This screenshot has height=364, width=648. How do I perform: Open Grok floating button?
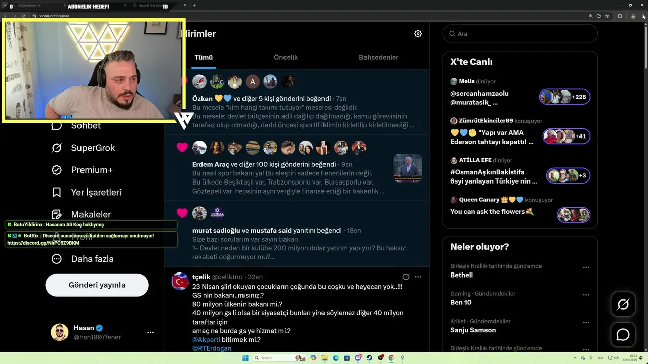pos(623,304)
